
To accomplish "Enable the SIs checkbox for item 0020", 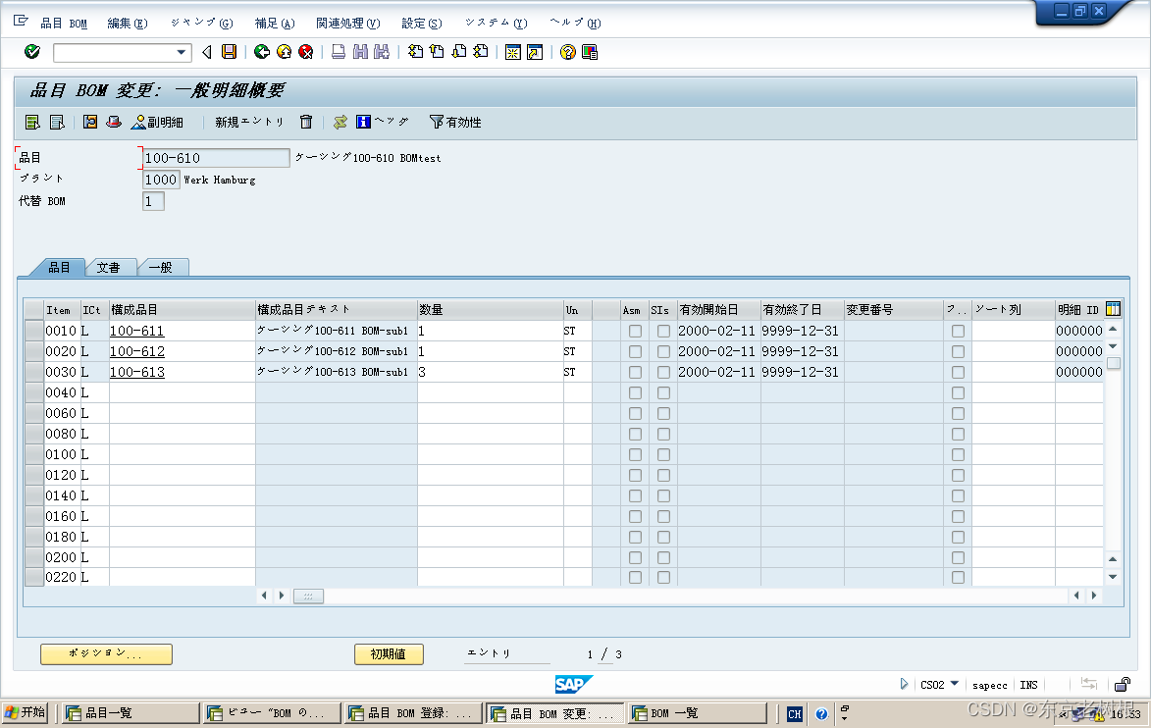I will click(x=663, y=351).
